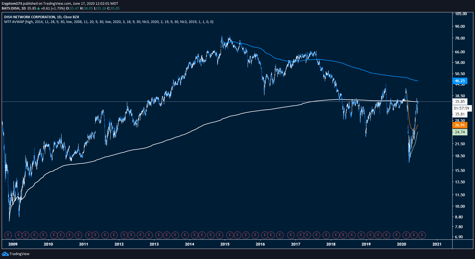The width and height of the screenshot is (475, 259).
Task: Click the 2010 year label on time axis
Action: click(x=48, y=244)
